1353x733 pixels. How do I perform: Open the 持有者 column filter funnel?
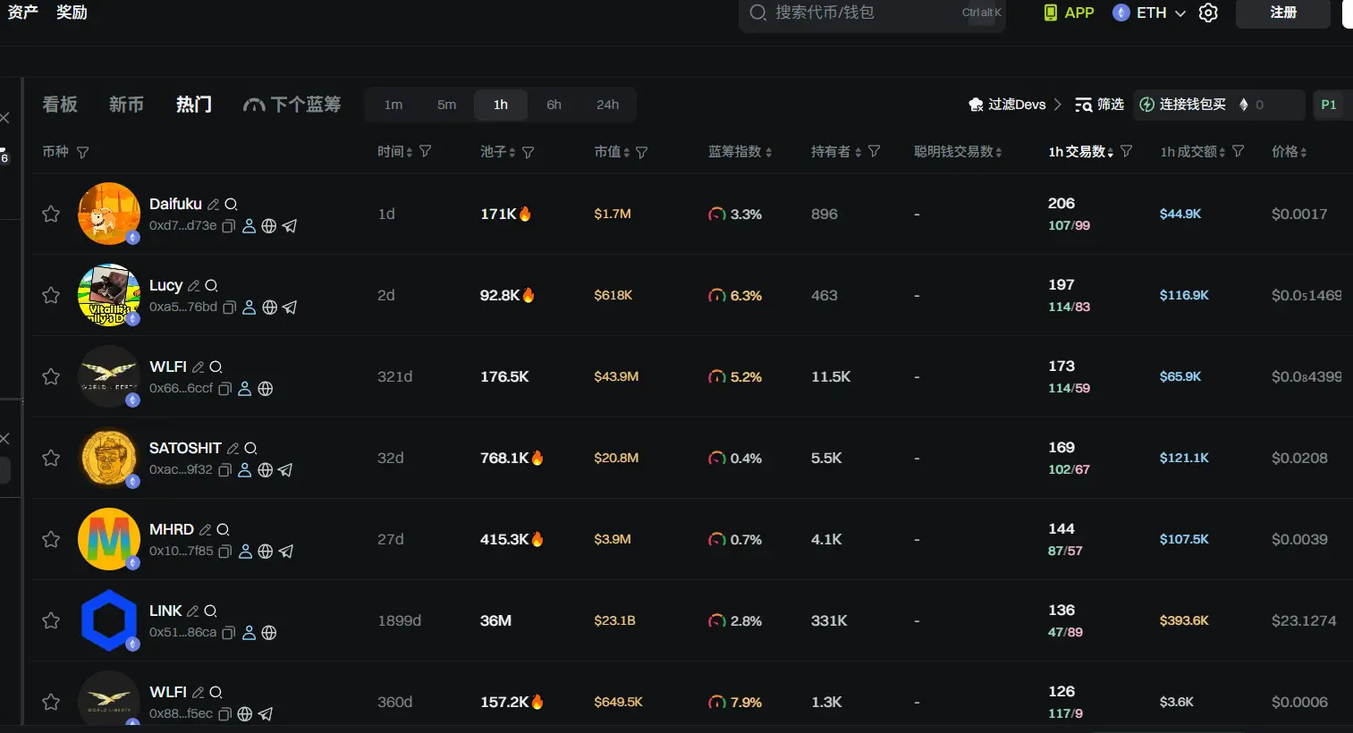(875, 152)
